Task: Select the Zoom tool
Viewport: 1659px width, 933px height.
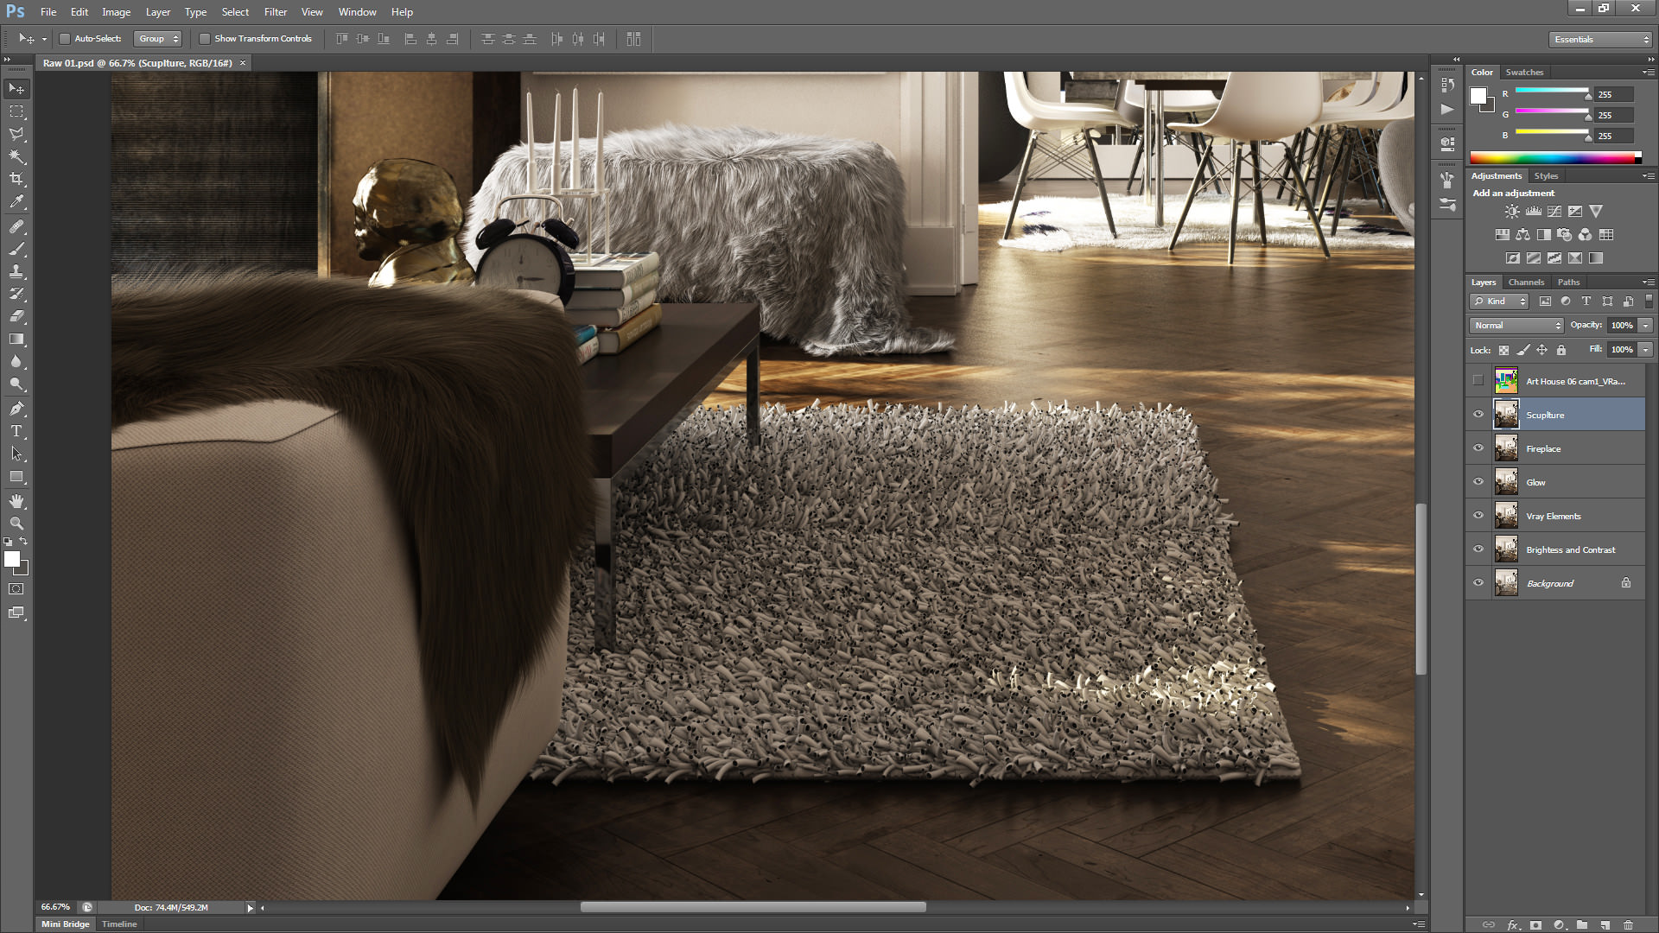Action: 16,524
